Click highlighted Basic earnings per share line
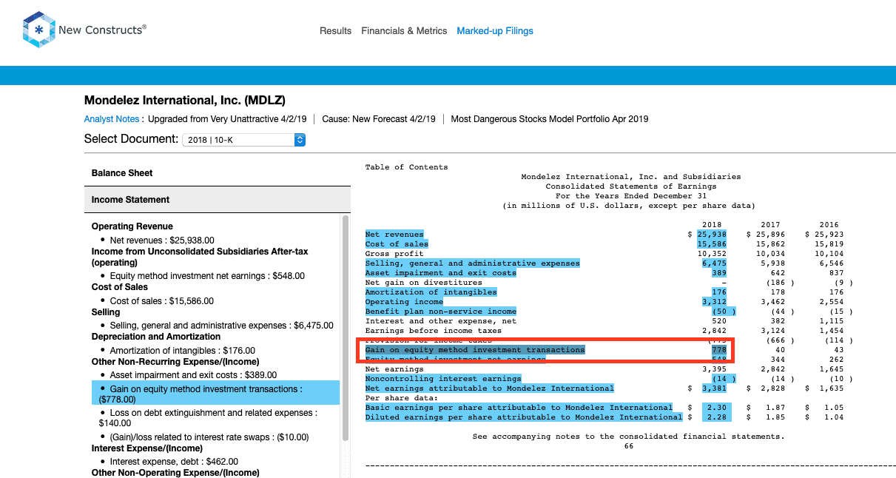Image resolution: width=896 pixels, height=478 pixels. 519,408
